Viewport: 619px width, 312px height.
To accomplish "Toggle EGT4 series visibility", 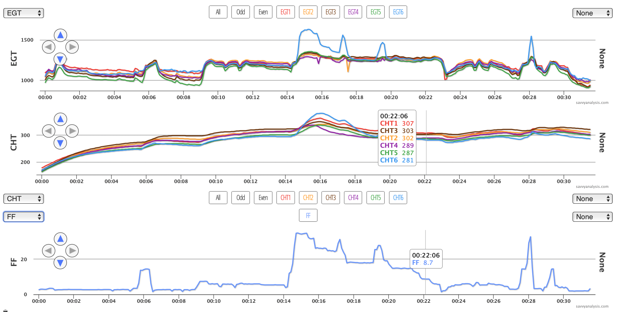I will point(353,12).
